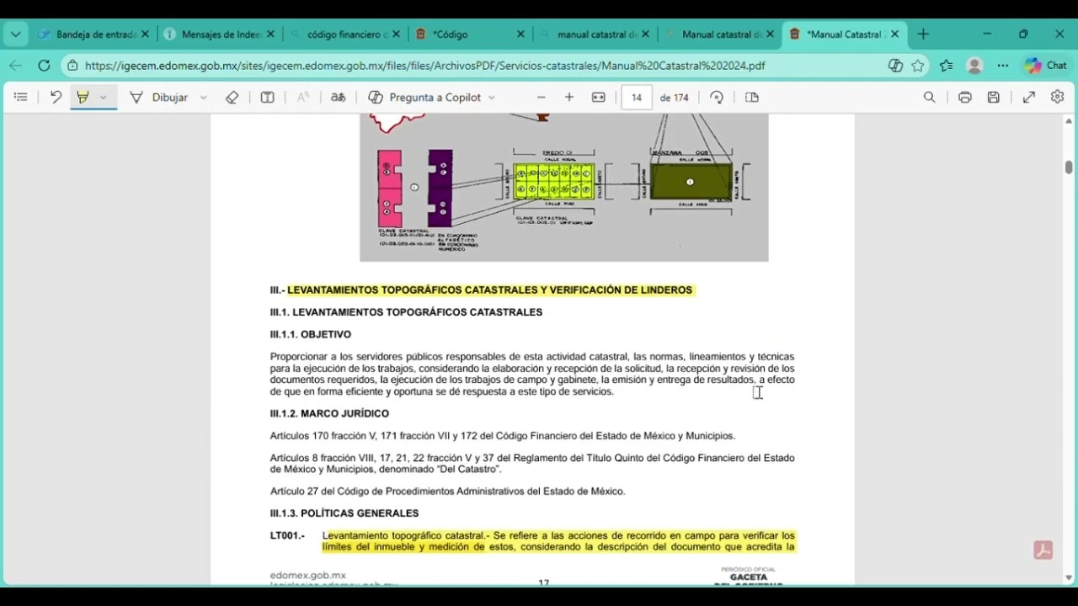The image size is (1078, 606).
Task: Open Copilot Chat sidebar button
Action: pos(1045,66)
